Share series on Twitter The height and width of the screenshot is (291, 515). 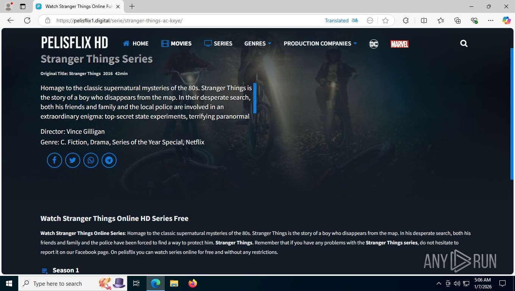(x=73, y=160)
